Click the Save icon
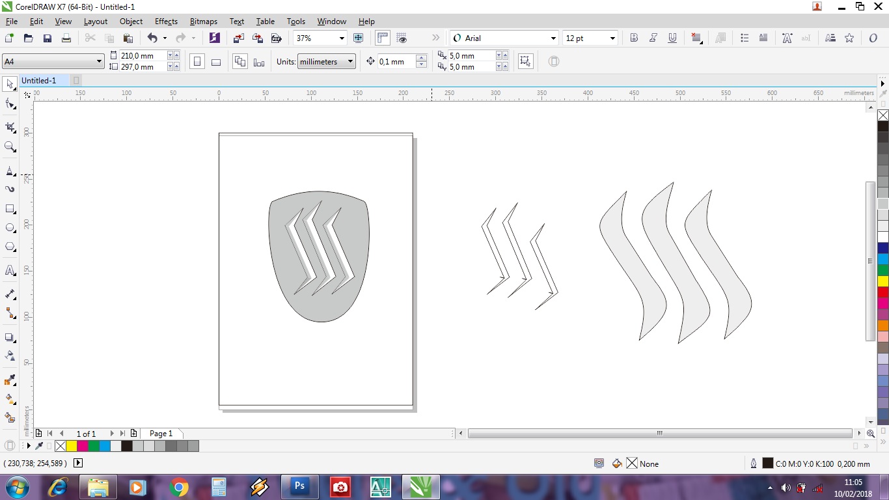Image resolution: width=889 pixels, height=500 pixels. tap(47, 38)
